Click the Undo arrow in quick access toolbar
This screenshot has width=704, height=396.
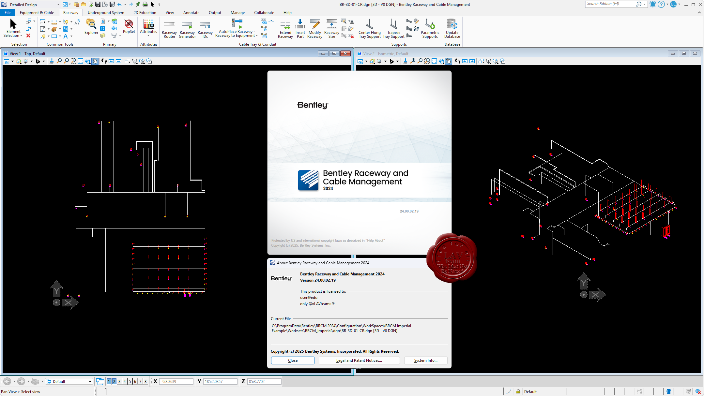[x=119, y=5]
